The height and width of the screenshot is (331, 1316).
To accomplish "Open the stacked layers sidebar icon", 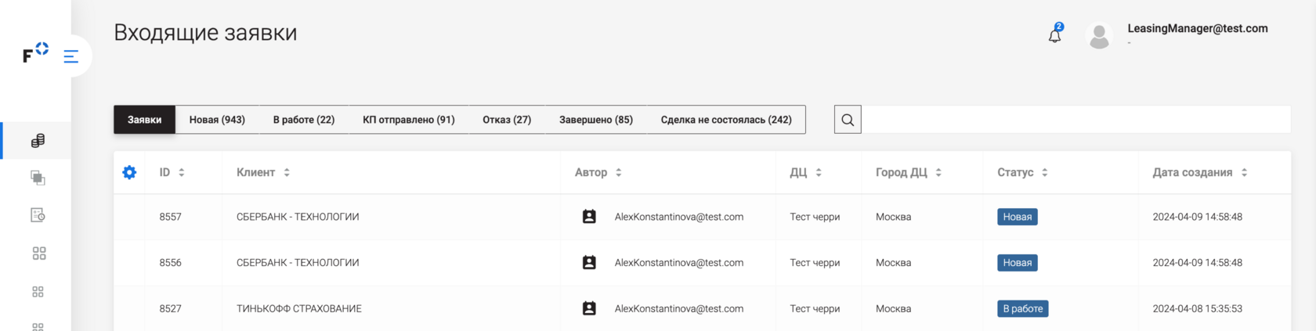I will pyautogui.click(x=38, y=178).
